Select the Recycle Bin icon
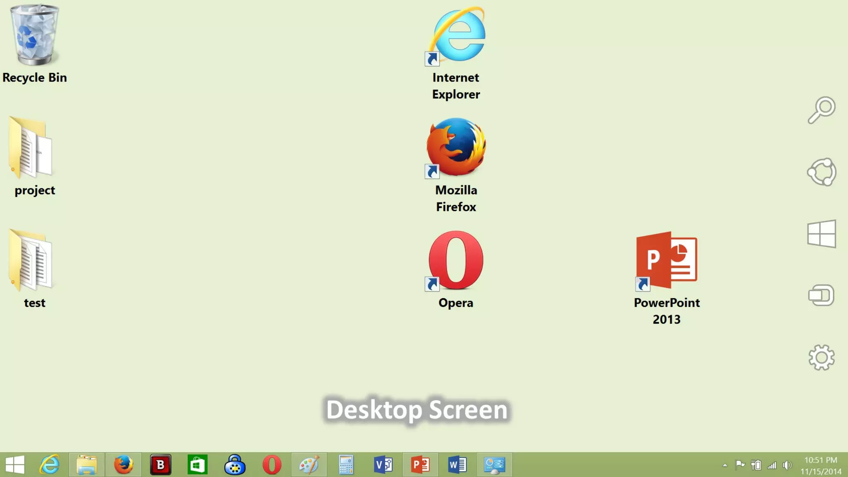Image resolution: width=848 pixels, height=477 pixels. tap(34, 36)
